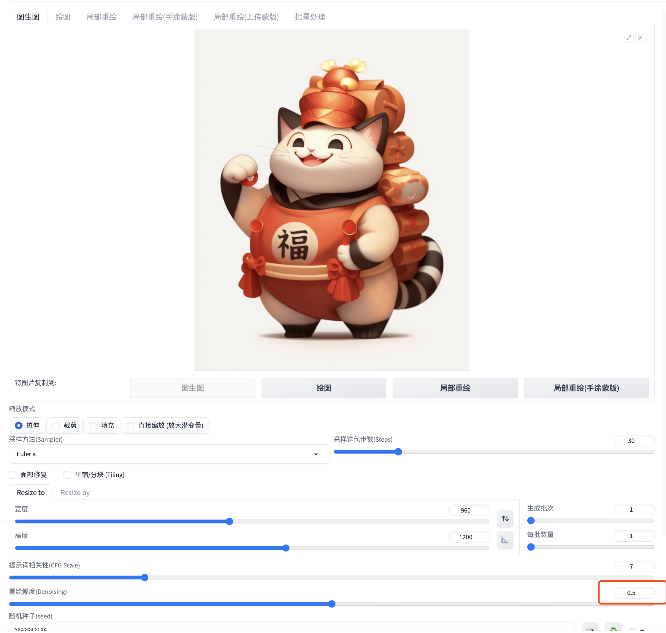Open the Euler a sampler dropdown
The image size is (666, 633).
169,454
